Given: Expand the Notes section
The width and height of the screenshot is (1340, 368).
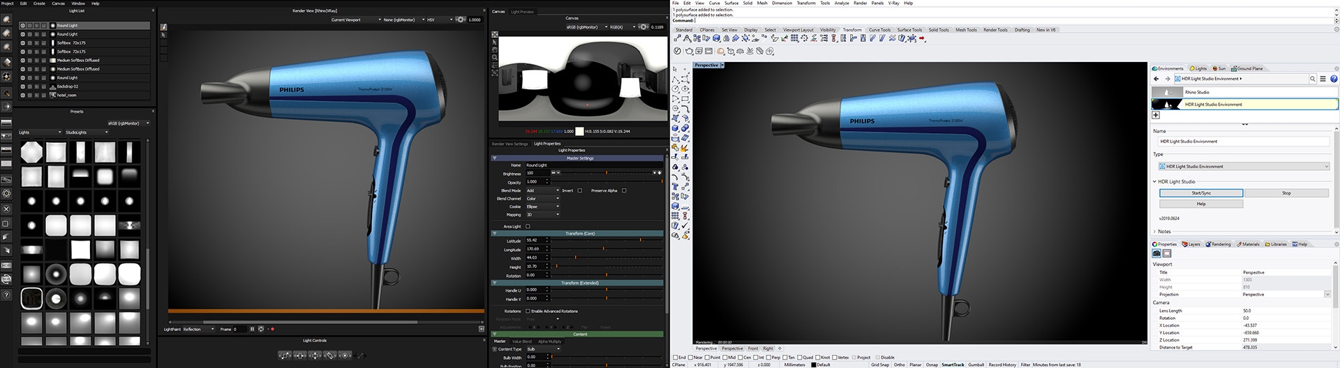Looking at the screenshot, I should coord(1155,231).
